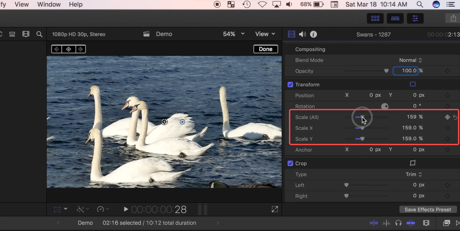Click the Scale (All) keyframe diamond
The height and width of the screenshot is (231, 460).
[x=447, y=117]
